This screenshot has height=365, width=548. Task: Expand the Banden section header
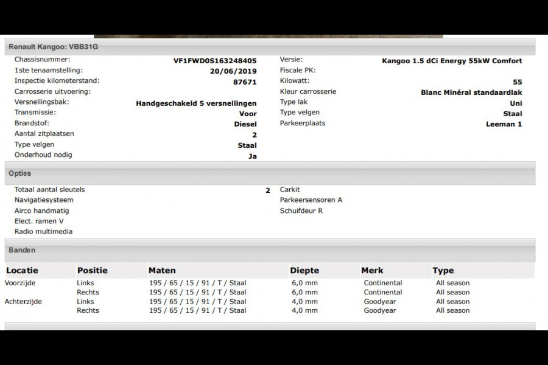[x=22, y=250]
